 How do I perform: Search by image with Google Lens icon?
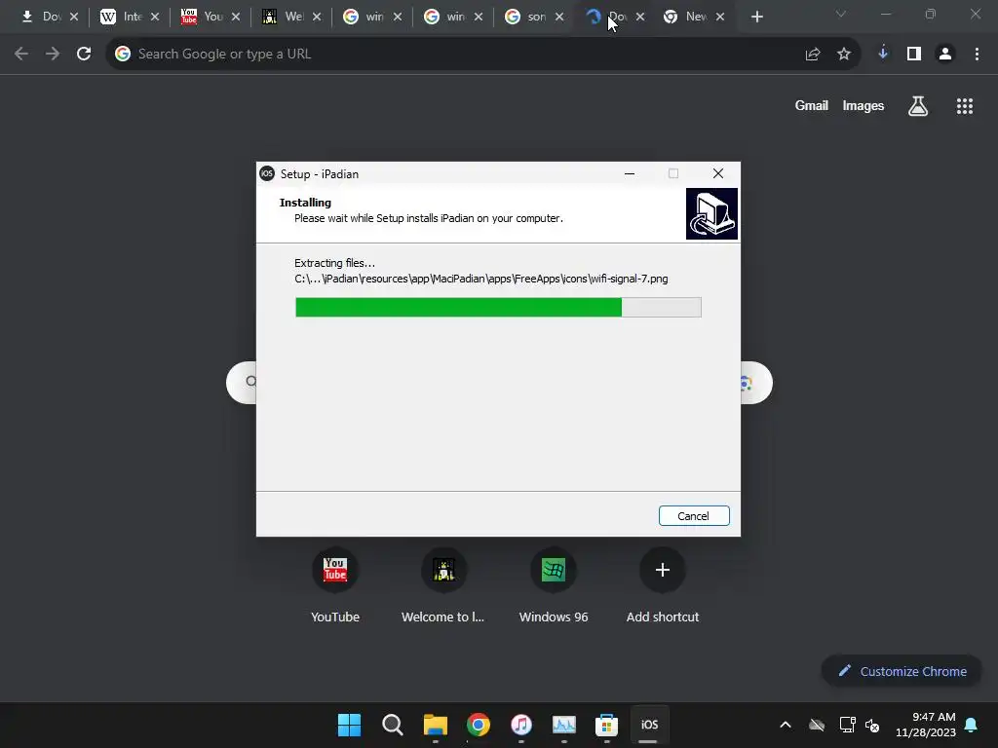(x=748, y=383)
